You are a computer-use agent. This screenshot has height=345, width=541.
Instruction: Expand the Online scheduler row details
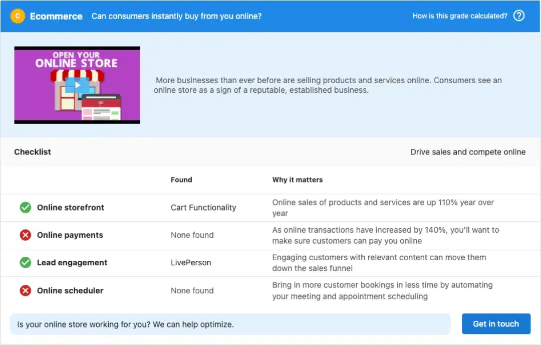pos(70,290)
